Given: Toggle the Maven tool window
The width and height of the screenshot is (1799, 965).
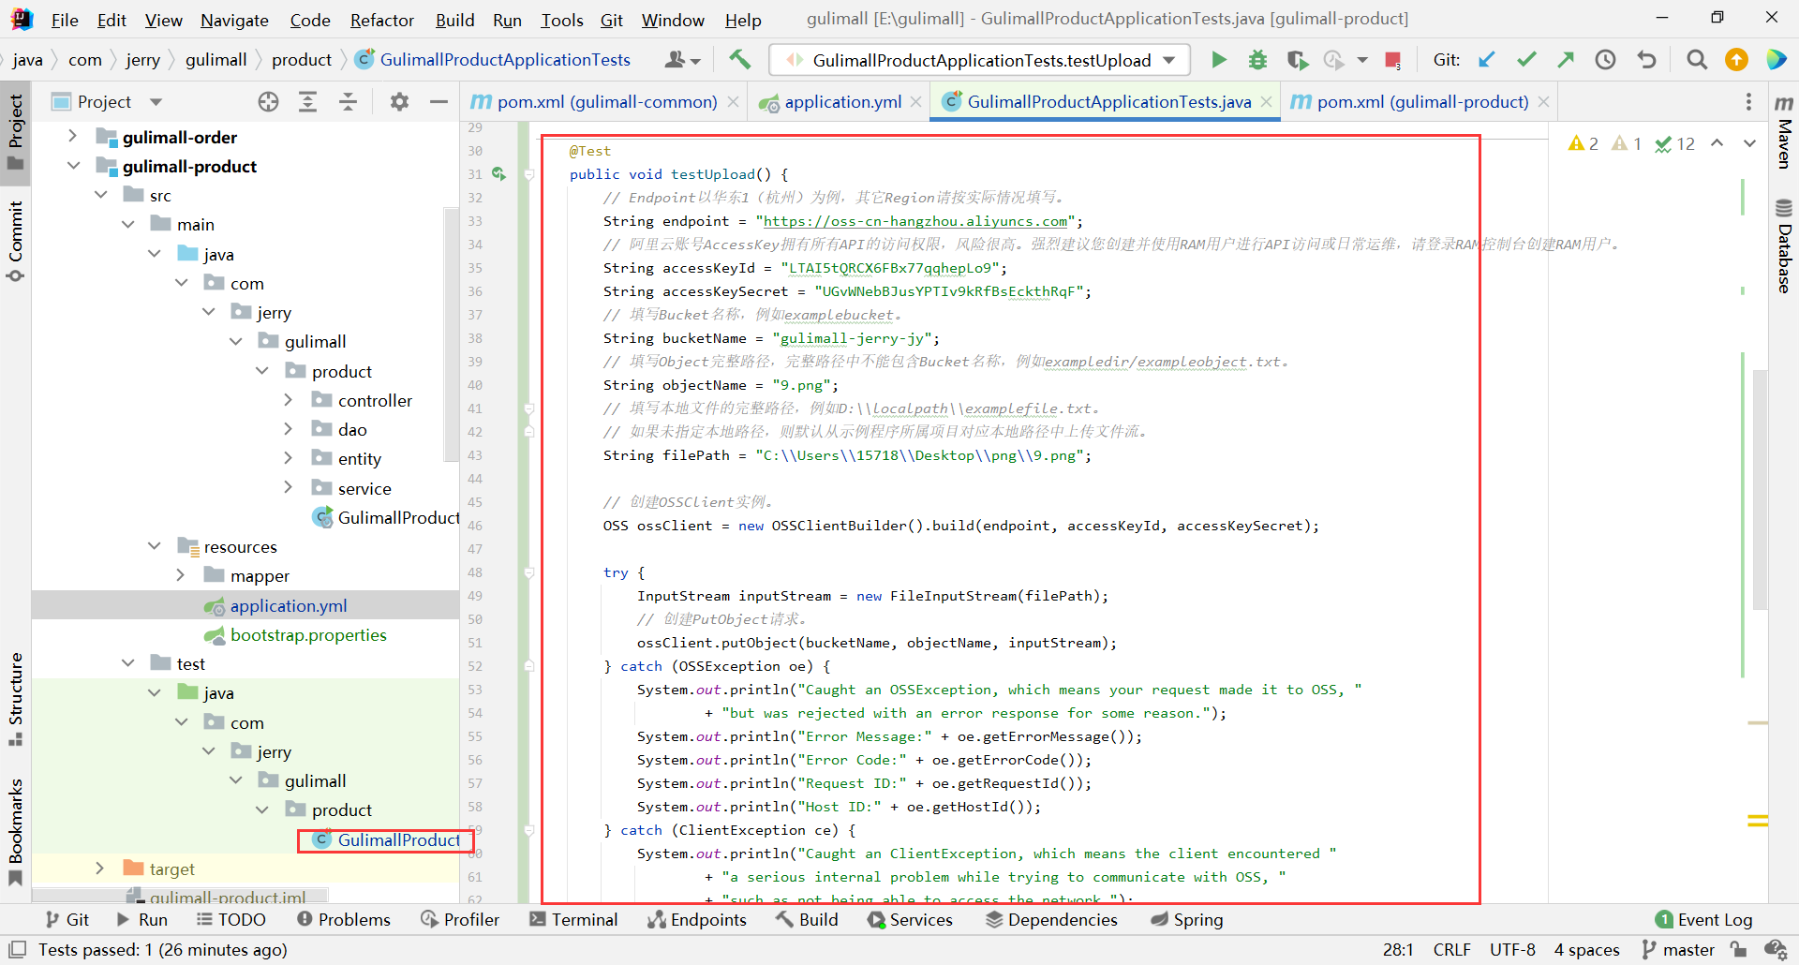Looking at the screenshot, I should pos(1784,131).
